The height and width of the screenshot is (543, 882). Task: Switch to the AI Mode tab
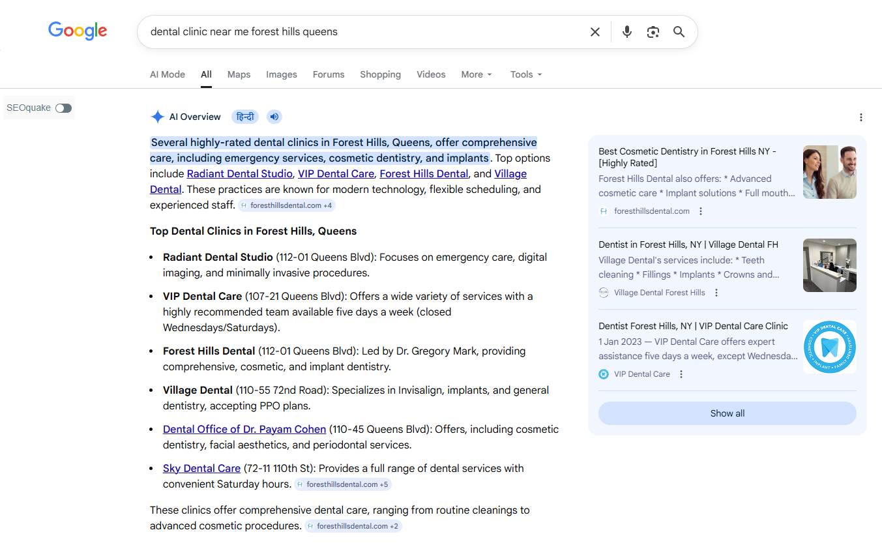click(x=168, y=74)
